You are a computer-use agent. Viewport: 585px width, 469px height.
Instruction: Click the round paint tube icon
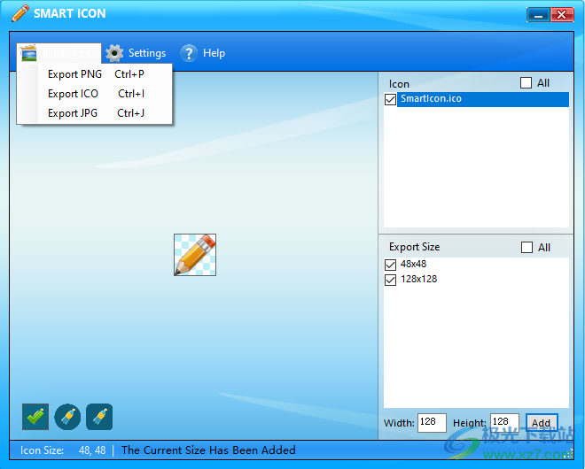[67, 417]
